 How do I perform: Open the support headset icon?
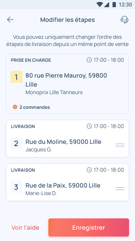(x=124, y=20)
